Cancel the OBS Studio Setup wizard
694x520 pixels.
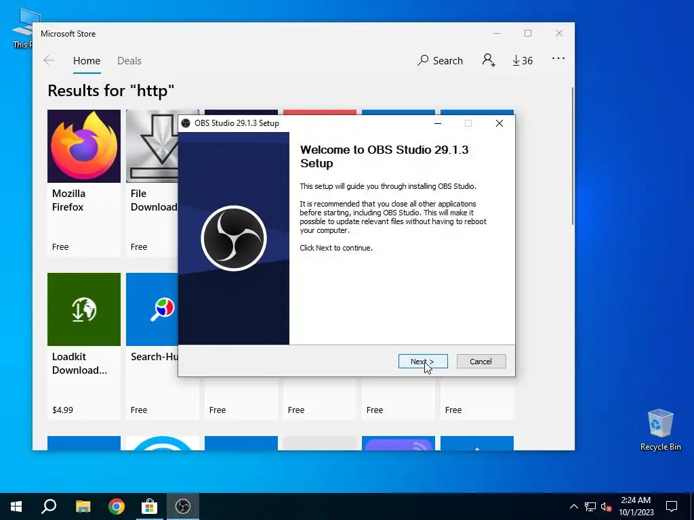481,362
